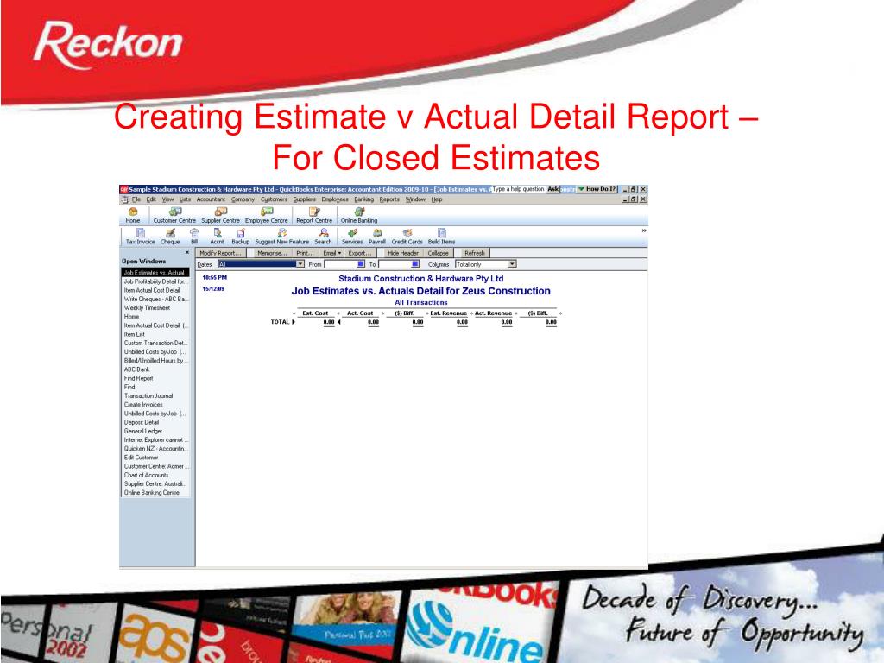Select General Ledger in Open Windows list

click(155, 432)
